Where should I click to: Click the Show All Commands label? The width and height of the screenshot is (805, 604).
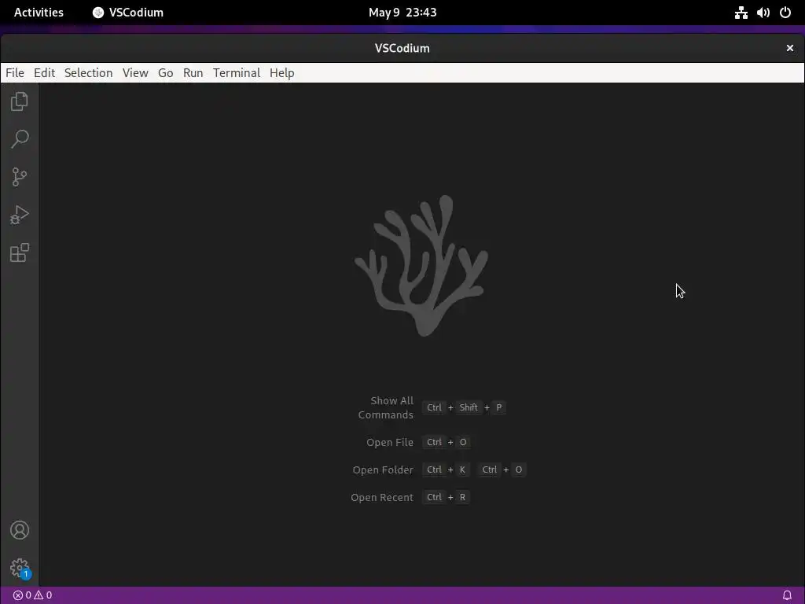point(385,407)
